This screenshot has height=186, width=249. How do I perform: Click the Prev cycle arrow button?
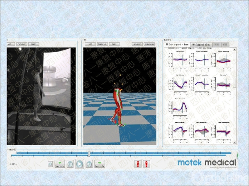coord(60,164)
